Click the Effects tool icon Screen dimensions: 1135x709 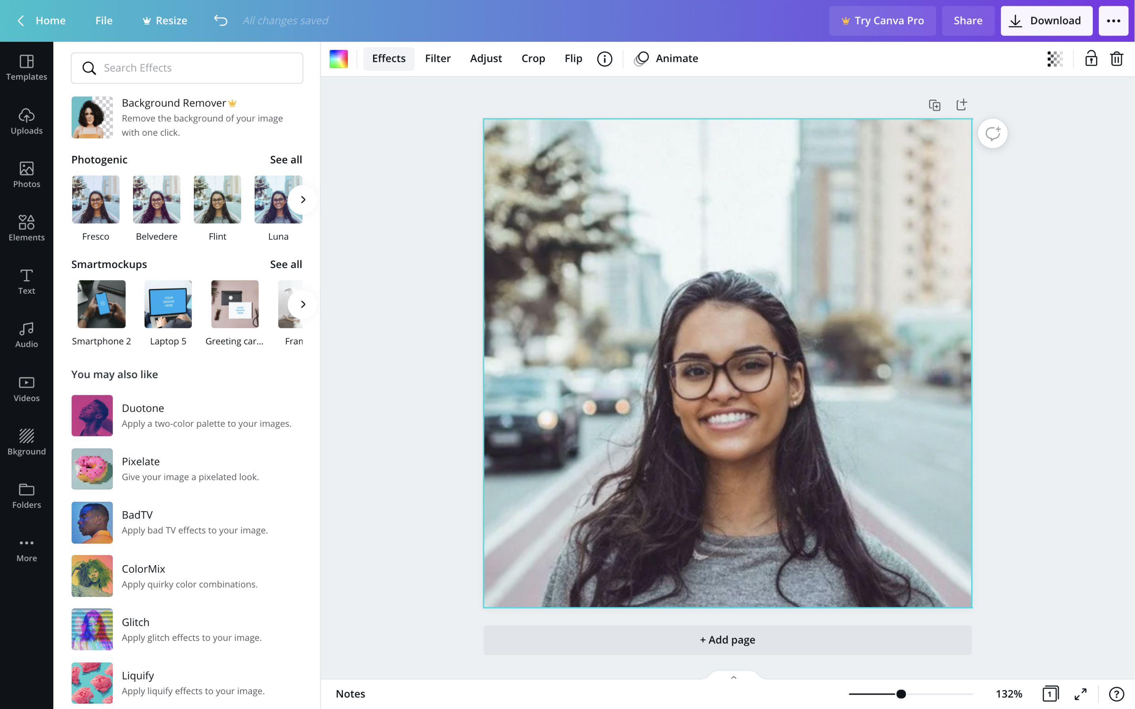(x=389, y=58)
